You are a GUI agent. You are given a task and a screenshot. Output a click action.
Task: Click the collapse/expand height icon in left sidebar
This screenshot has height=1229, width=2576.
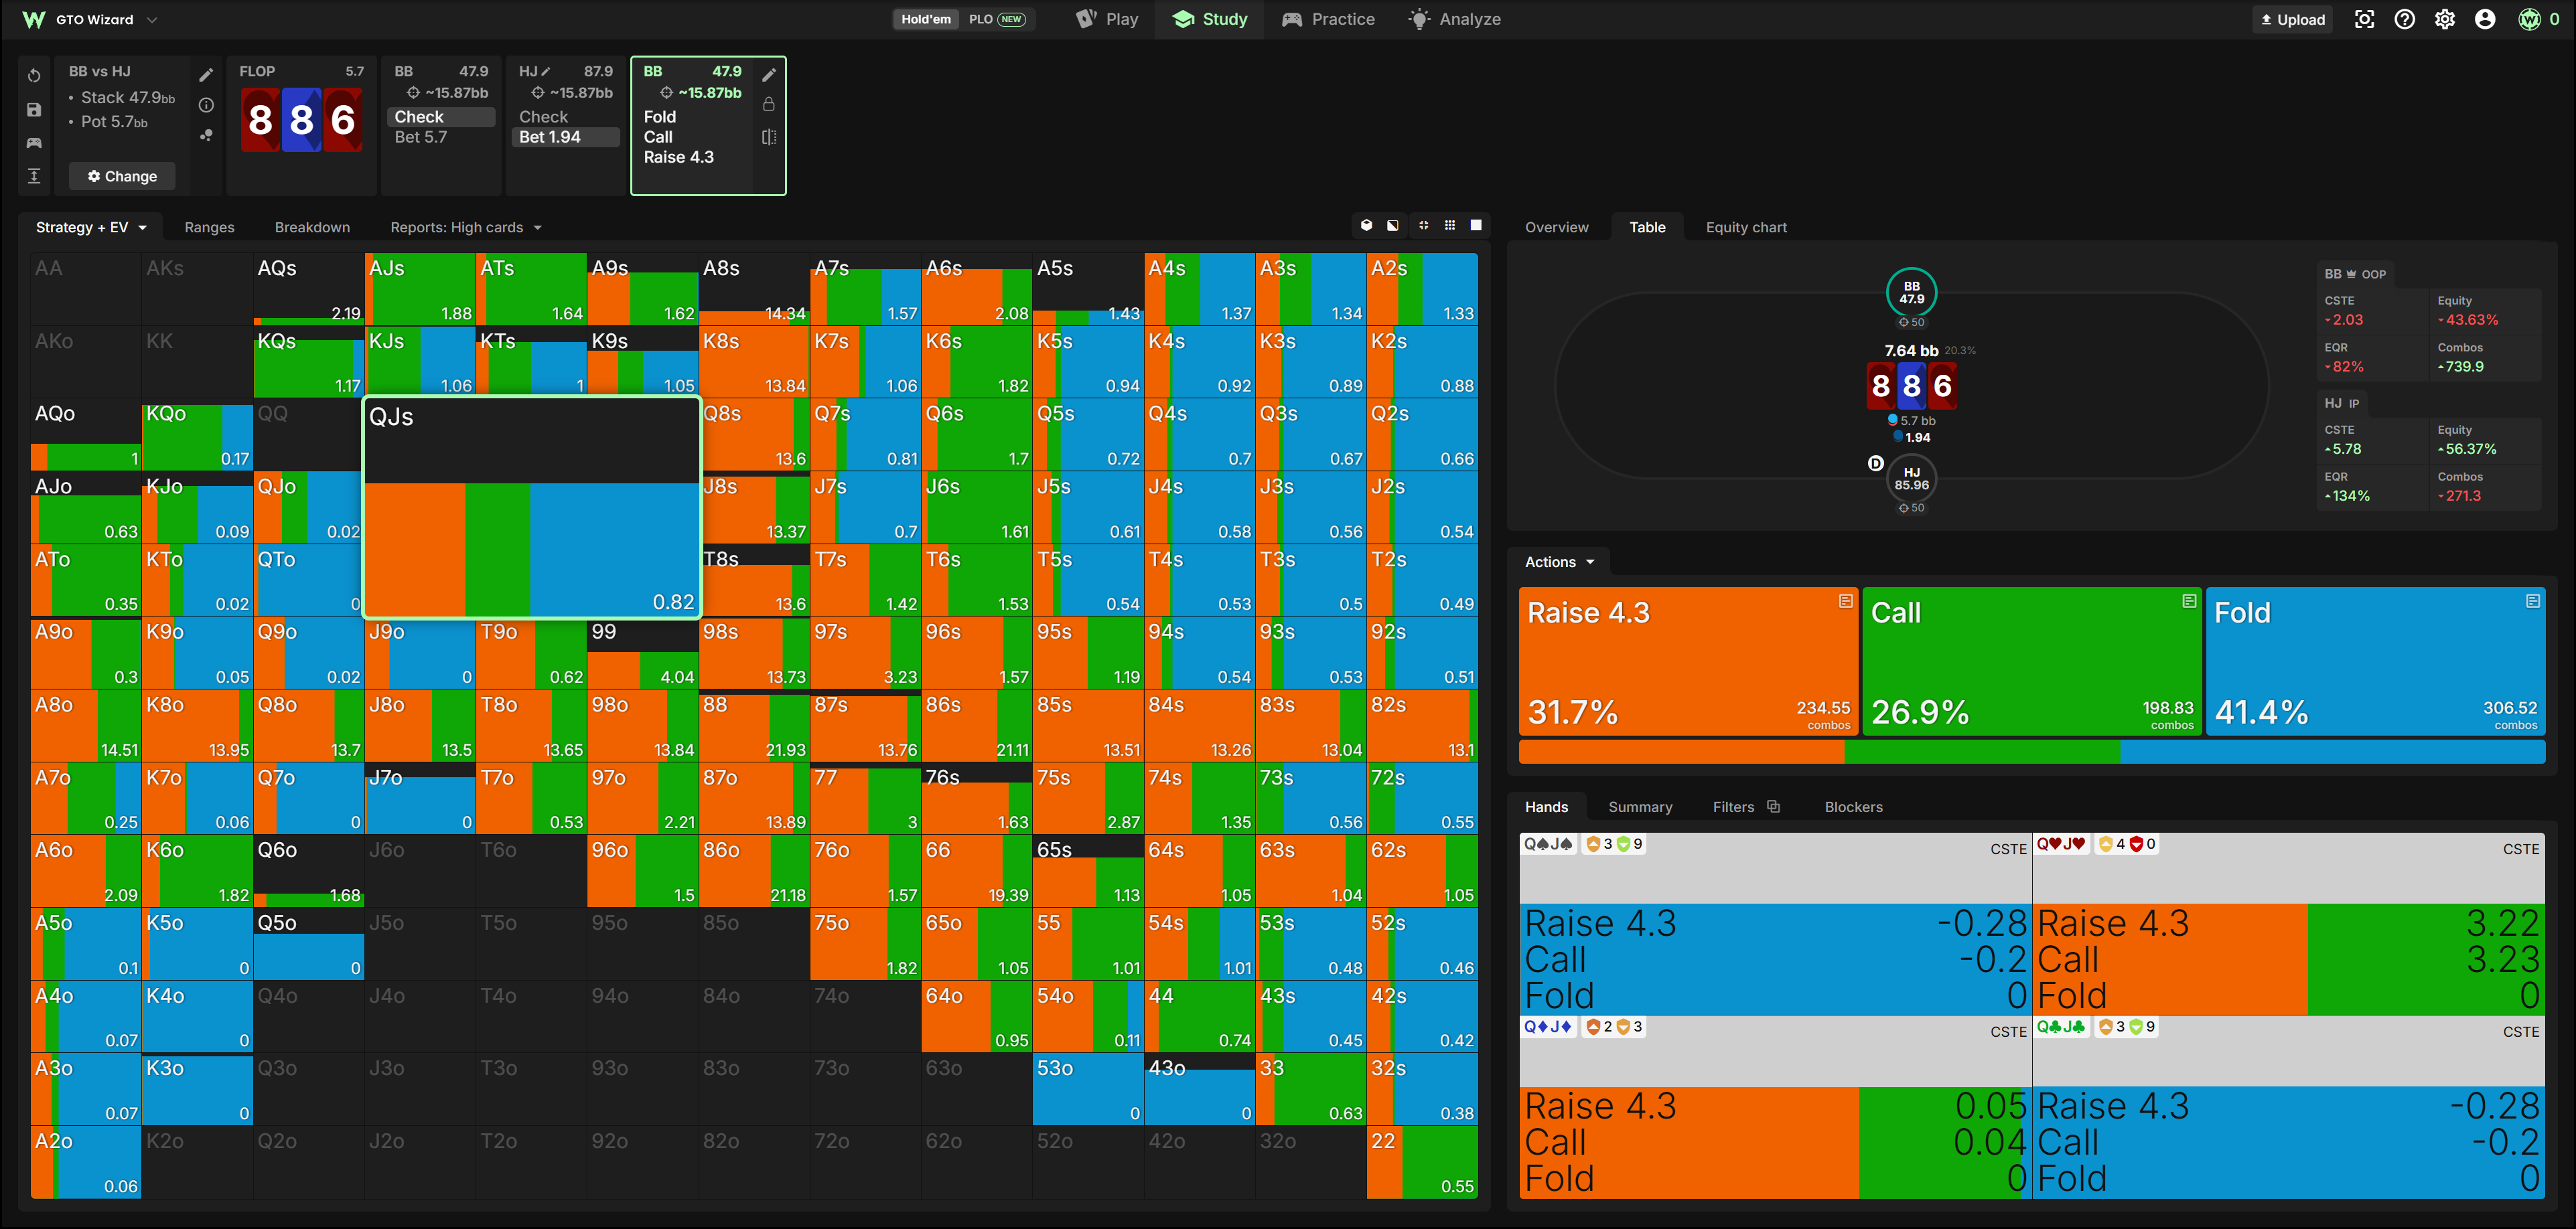(34, 176)
